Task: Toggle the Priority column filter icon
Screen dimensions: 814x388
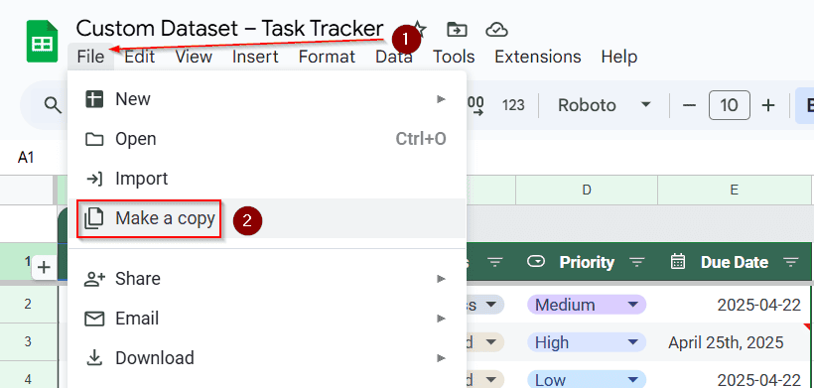Action: coord(637,262)
